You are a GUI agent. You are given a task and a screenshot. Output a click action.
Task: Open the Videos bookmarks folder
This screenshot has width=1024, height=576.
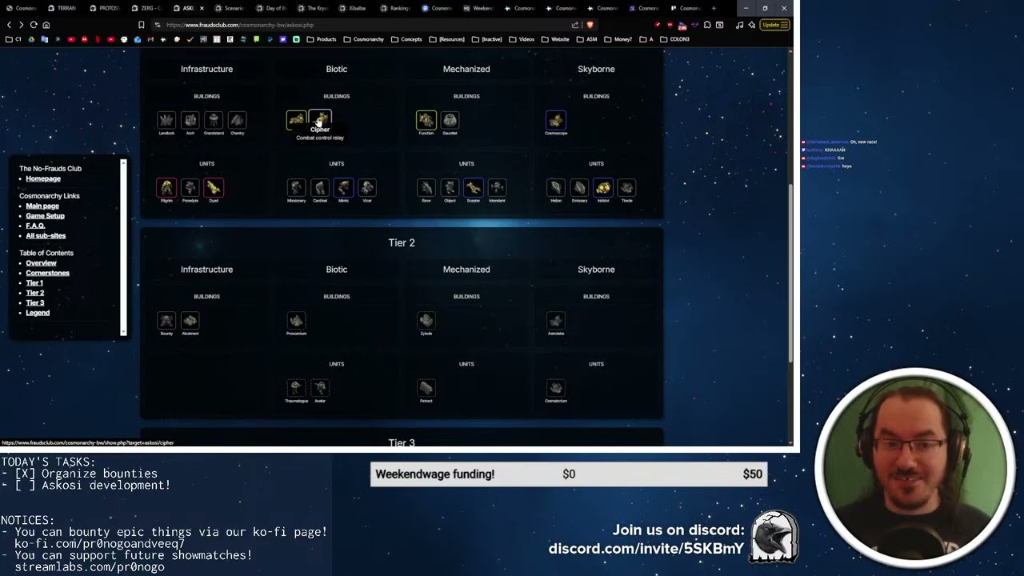pos(522,39)
